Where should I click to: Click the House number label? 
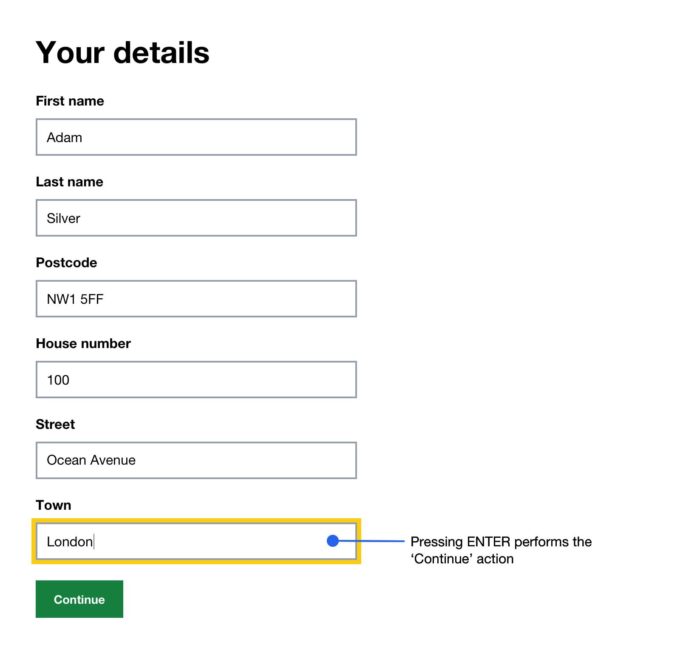click(x=83, y=343)
